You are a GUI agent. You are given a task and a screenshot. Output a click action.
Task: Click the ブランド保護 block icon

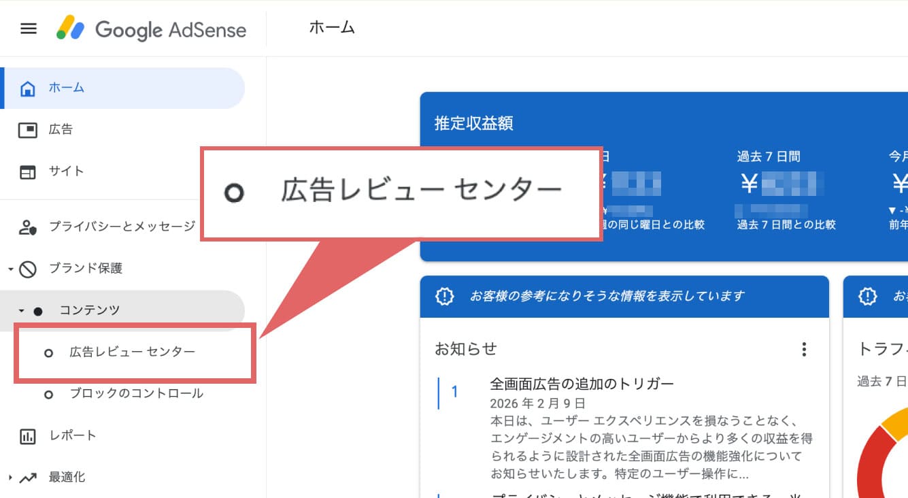click(x=27, y=268)
